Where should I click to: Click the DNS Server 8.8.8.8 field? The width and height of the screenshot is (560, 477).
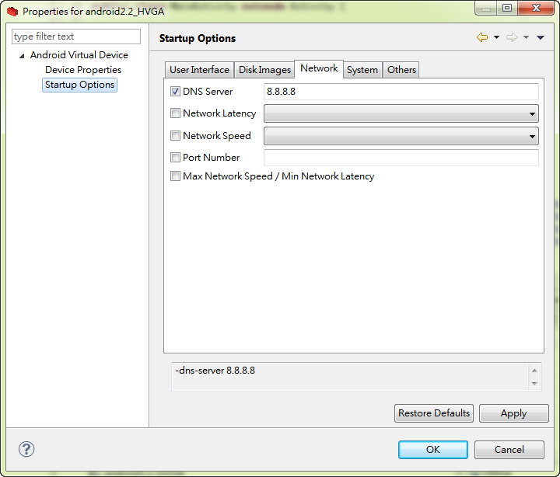click(401, 92)
